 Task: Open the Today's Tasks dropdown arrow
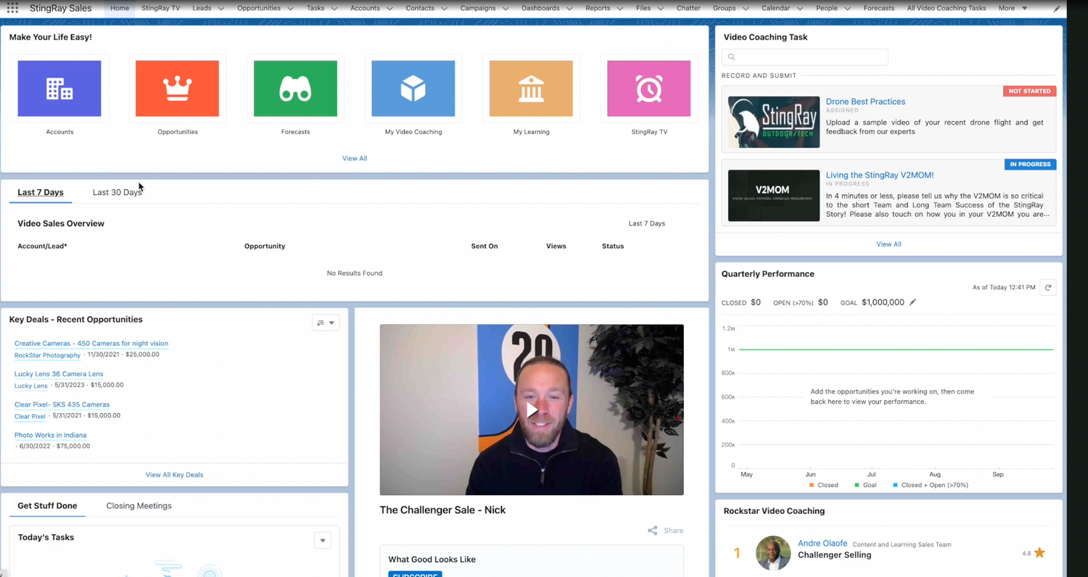point(323,540)
